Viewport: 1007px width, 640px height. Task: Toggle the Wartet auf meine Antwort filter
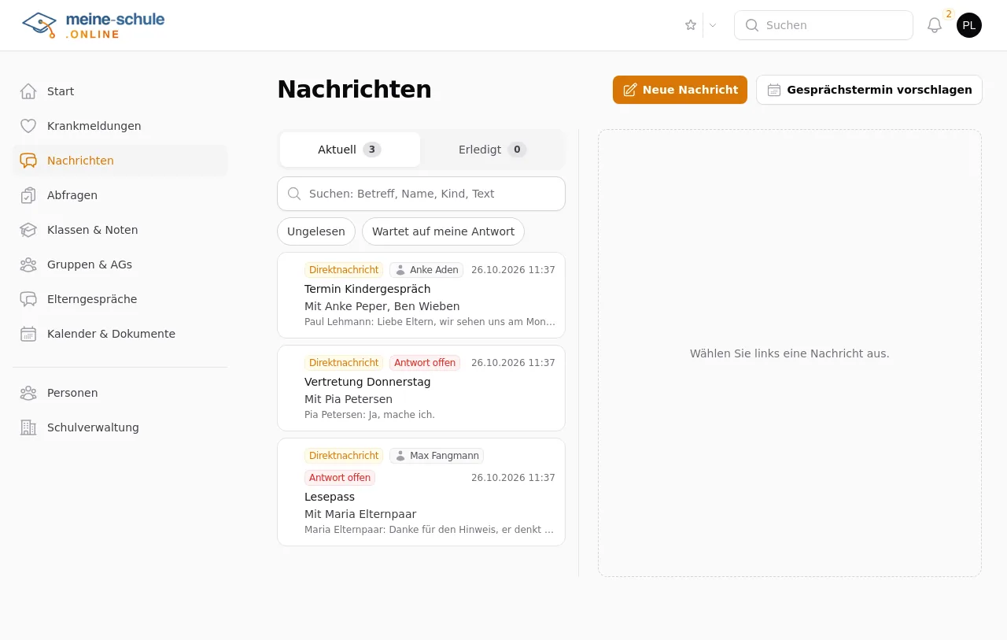pyautogui.click(x=443, y=231)
